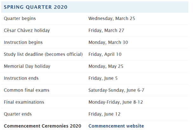The height and width of the screenshot is (131, 196).
Task: Select the Final examinations row label
Action: [x=24, y=102]
